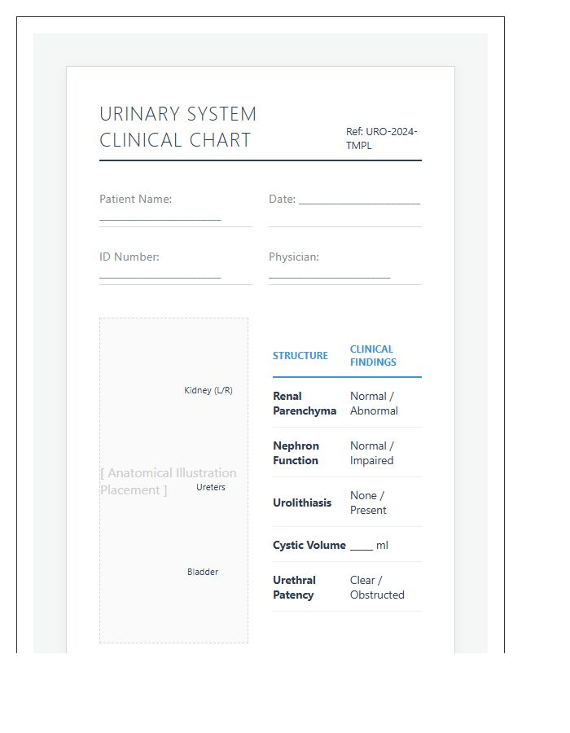Click the 'Clear / Obstructed' finding cell

378,587
